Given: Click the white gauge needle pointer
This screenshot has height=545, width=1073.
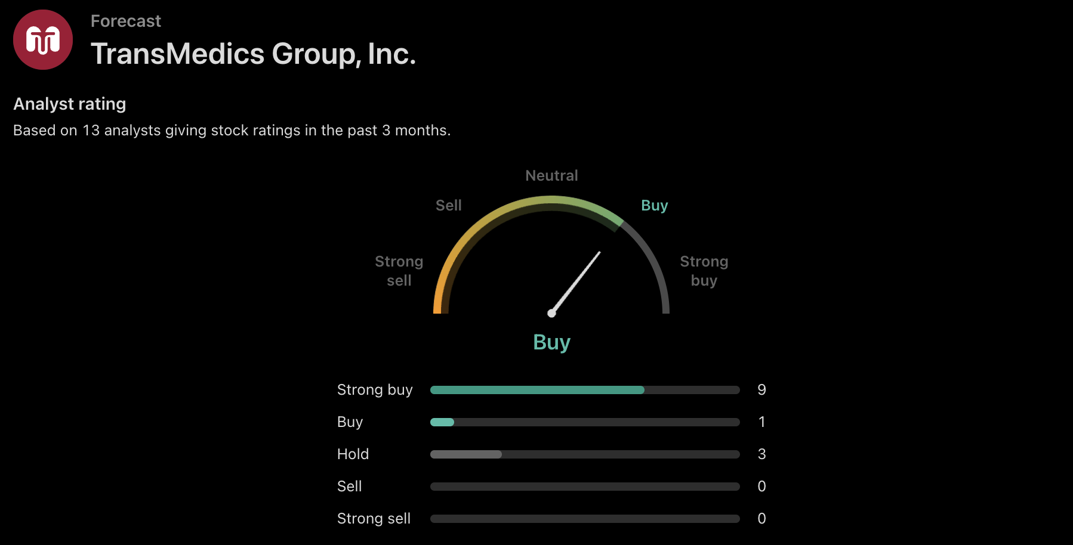Looking at the screenshot, I should tap(576, 282).
